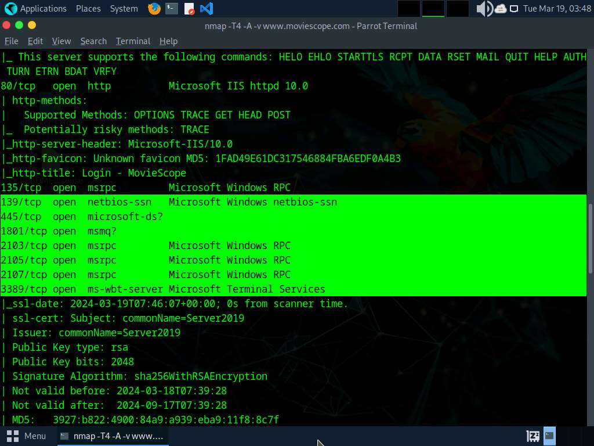Open the Terminal menu in menu bar
The width and height of the screenshot is (594, 446).
[133, 41]
